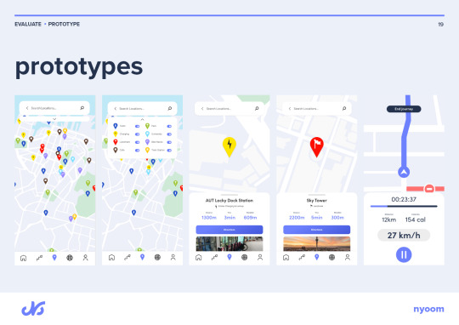Open home icon on AUT Lucky Dock Station screen
Viewport: 459px width, 325px height.
tap(198, 257)
